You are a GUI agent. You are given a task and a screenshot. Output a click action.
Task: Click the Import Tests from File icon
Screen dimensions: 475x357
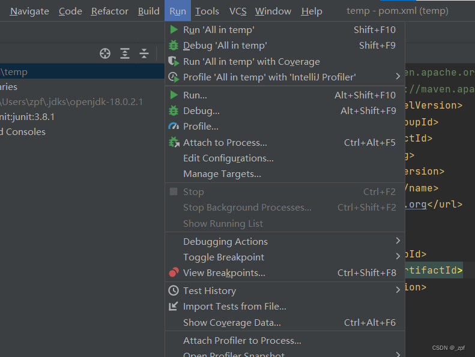click(174, 307)
